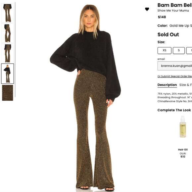Screen dimensions: 192x192
Task: Click the OUAI brand name text
Action: pos(183,153)
